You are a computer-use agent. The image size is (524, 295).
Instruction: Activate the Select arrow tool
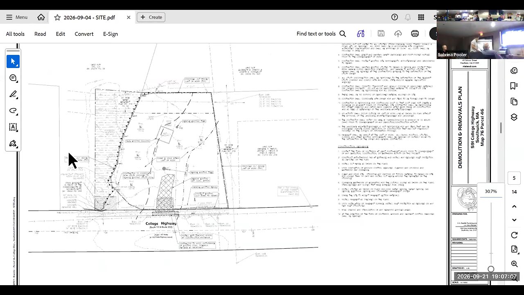click(13, 61)
